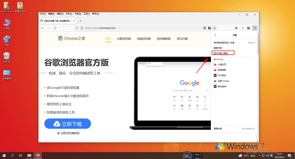Open the notification center icon
The image size is (295, 159).
click(289, 156)
